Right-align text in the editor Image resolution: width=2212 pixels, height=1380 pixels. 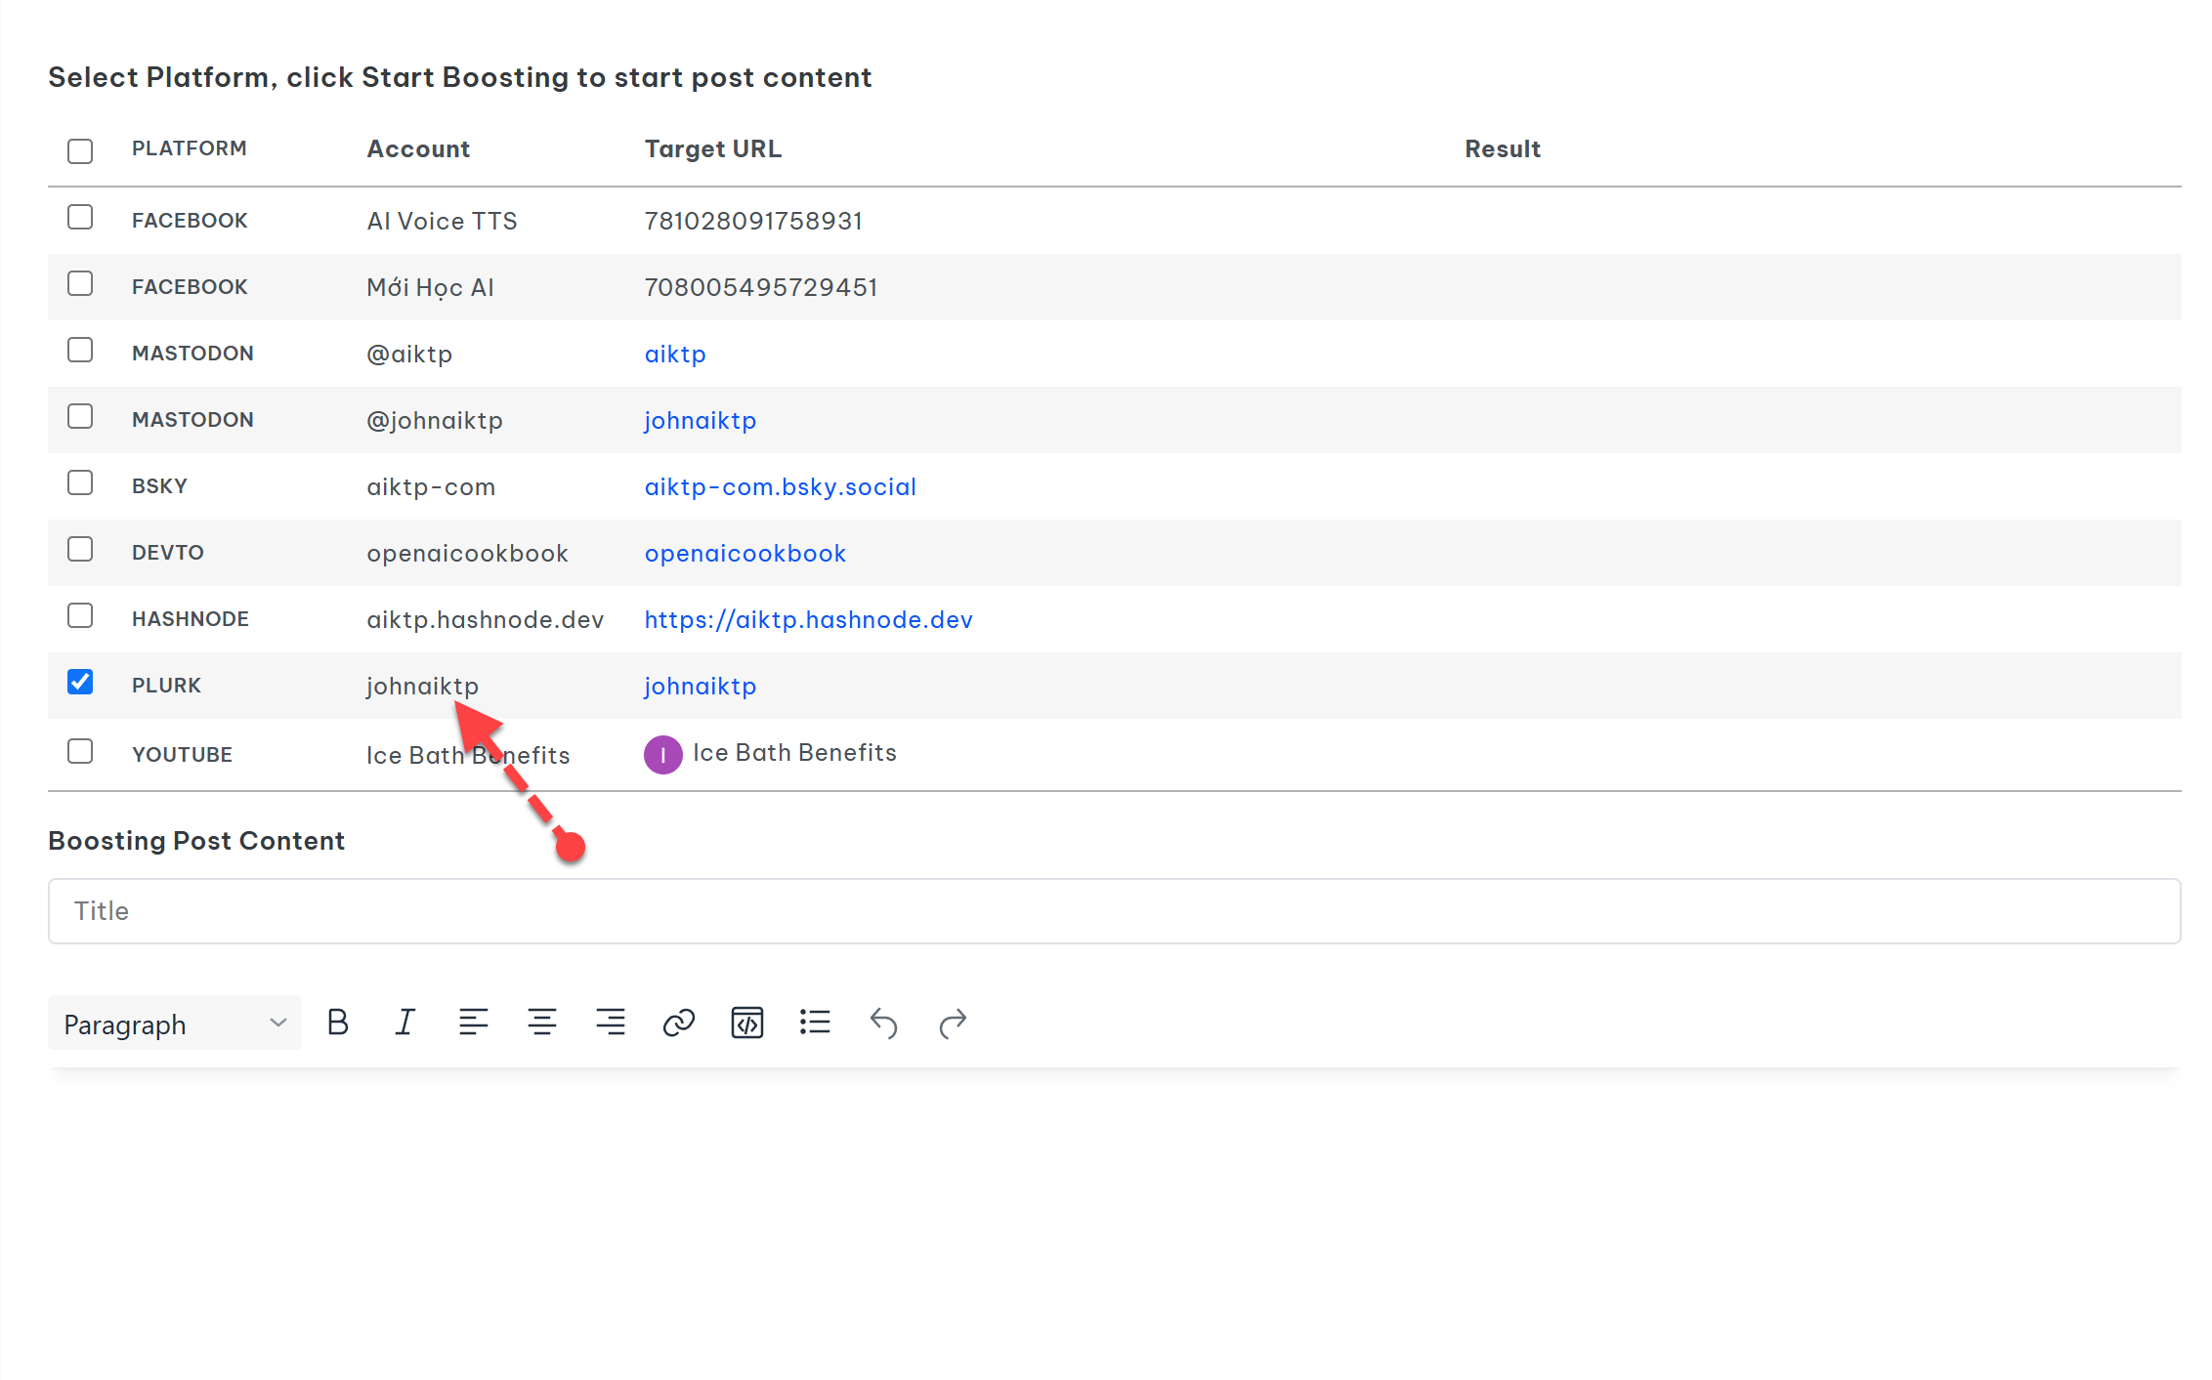[611, 1023]
